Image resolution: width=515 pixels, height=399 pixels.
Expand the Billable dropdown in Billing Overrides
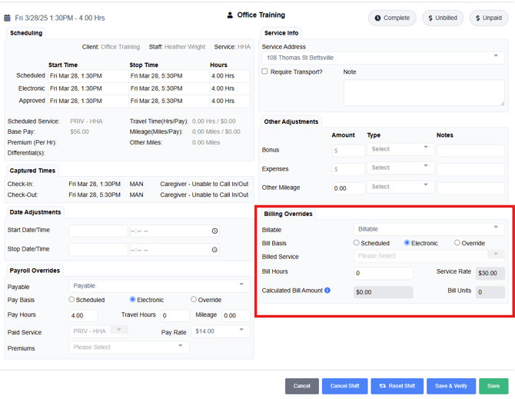coord(428,229)
